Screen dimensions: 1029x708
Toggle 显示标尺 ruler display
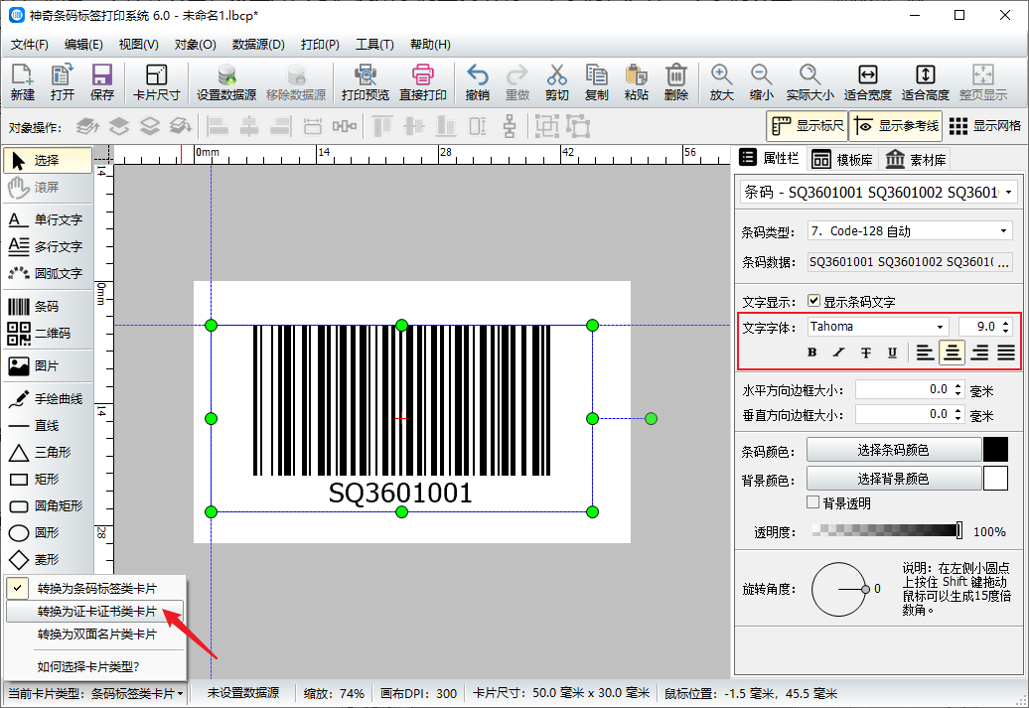[x=808, y=126]
